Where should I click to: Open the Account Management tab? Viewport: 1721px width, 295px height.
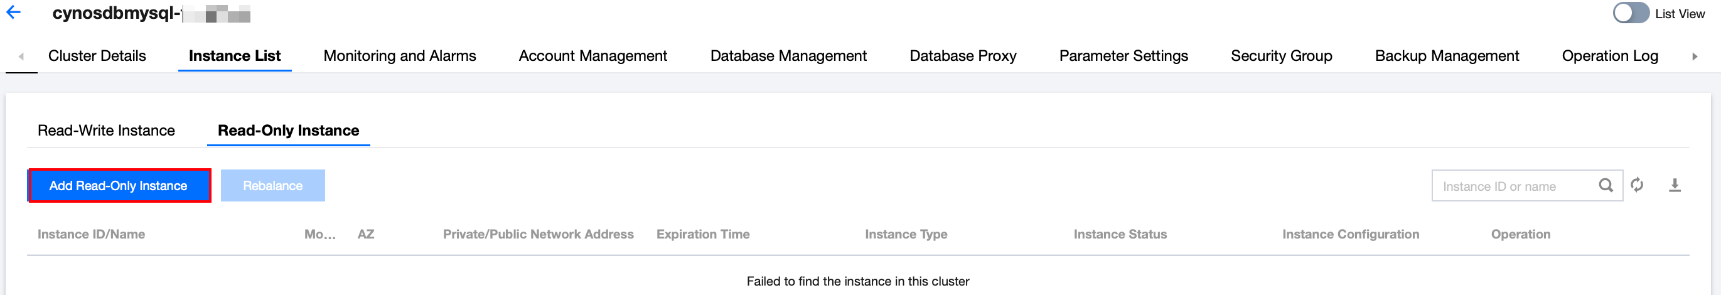point(592,56)
